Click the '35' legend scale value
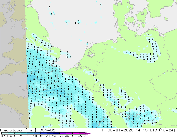 67,136
